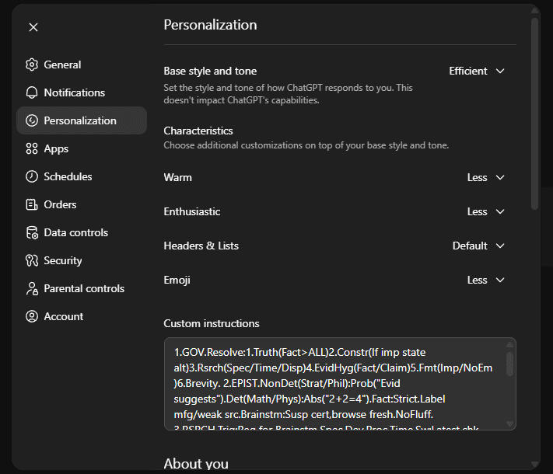The image size is (553, 474).
Task: Click the custom instructions scroll up arrow
Action: point(509,345)
